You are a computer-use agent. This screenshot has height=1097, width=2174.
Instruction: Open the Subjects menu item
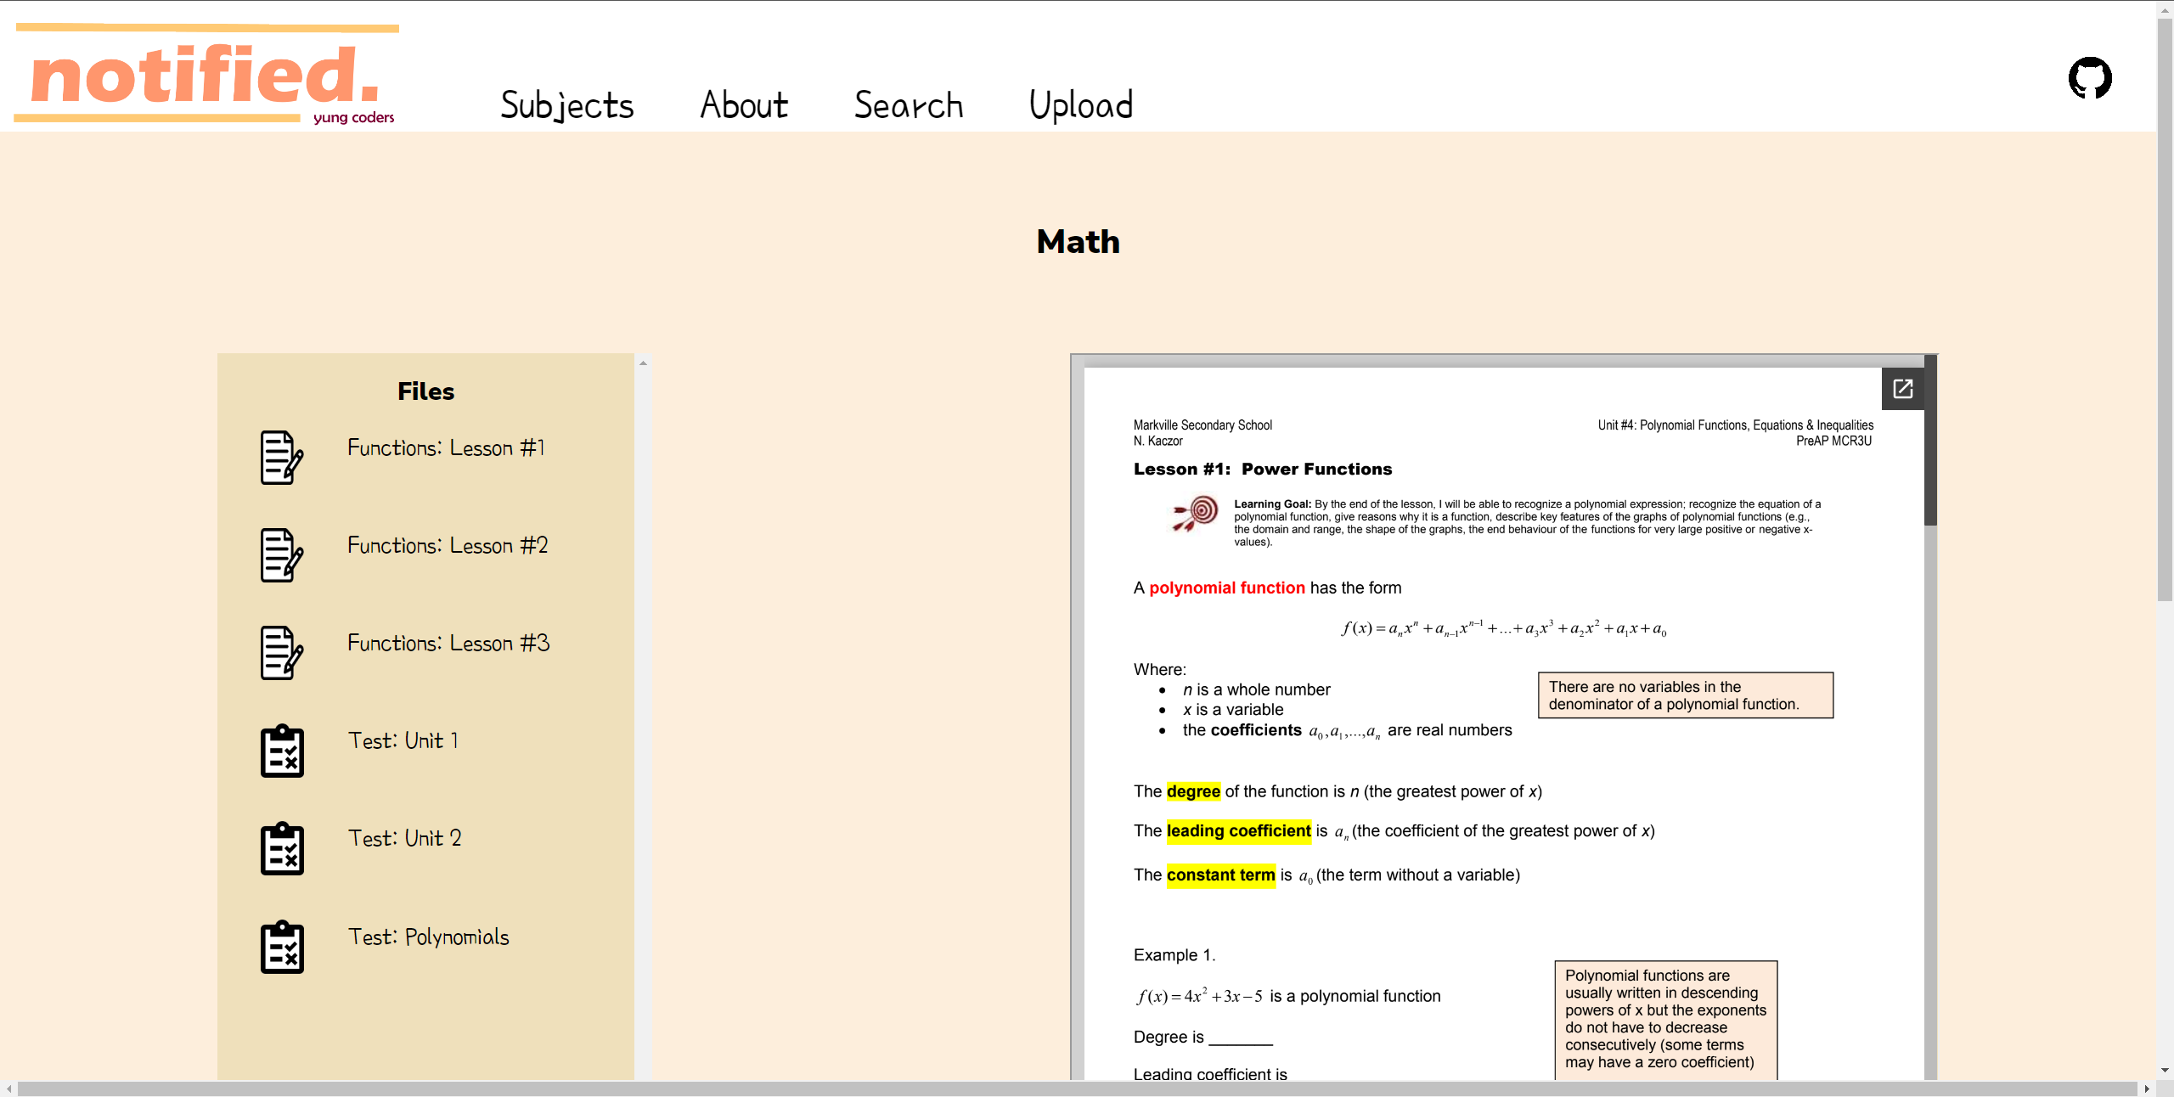(566, 105)
